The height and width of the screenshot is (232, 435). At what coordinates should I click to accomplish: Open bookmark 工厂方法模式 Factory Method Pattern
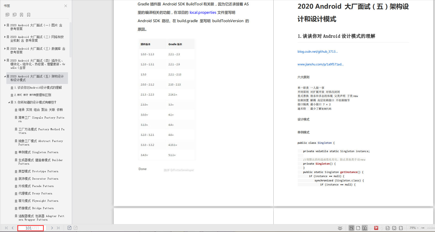click(x=41, y=131)
